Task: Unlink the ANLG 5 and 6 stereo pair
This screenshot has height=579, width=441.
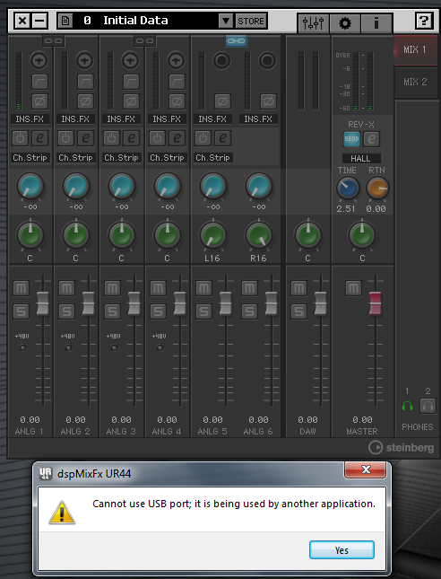Action: tap(237, 40)
